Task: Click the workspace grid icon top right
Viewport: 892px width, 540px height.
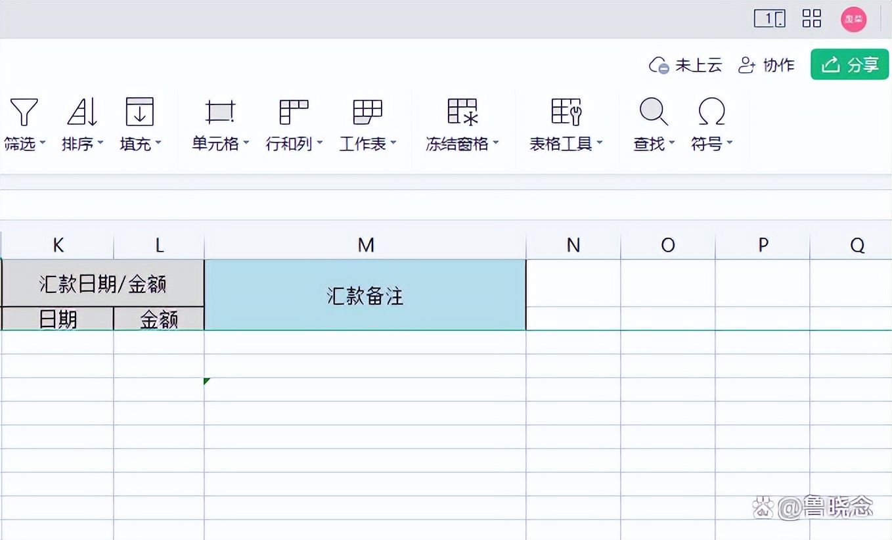Action: [811, 19]
